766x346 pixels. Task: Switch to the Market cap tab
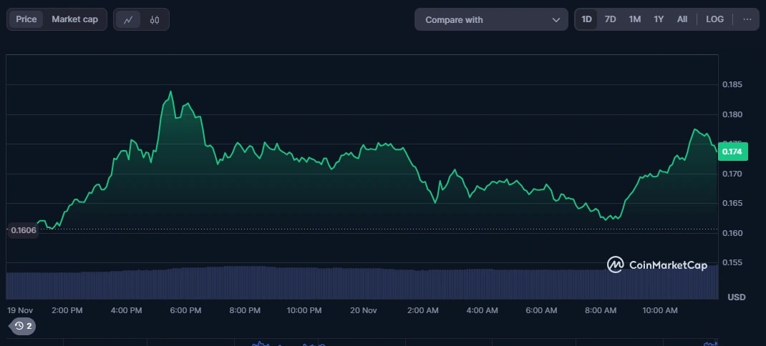(74, 19)
